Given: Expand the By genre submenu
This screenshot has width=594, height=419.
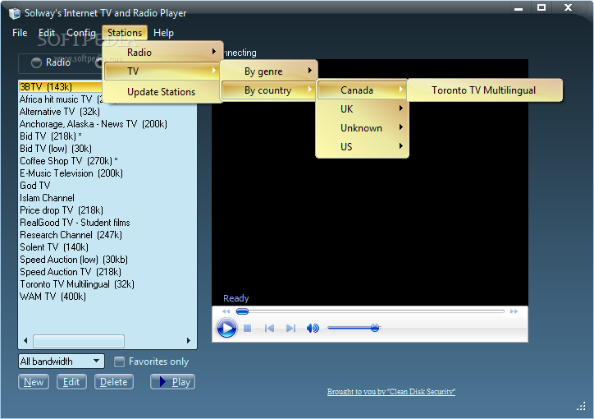Looking at the screenshot, I should point(268,71).
